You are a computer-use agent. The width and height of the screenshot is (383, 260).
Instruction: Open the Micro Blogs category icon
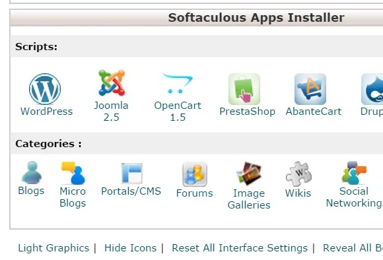coord(73,173)
